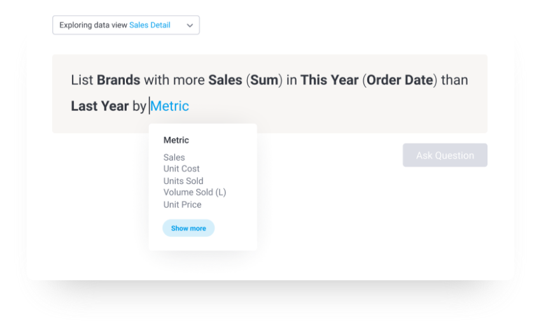The width and height of the screenshot is (541, 335).
Task: Select Order Date in the question
Action: [400, 80]
